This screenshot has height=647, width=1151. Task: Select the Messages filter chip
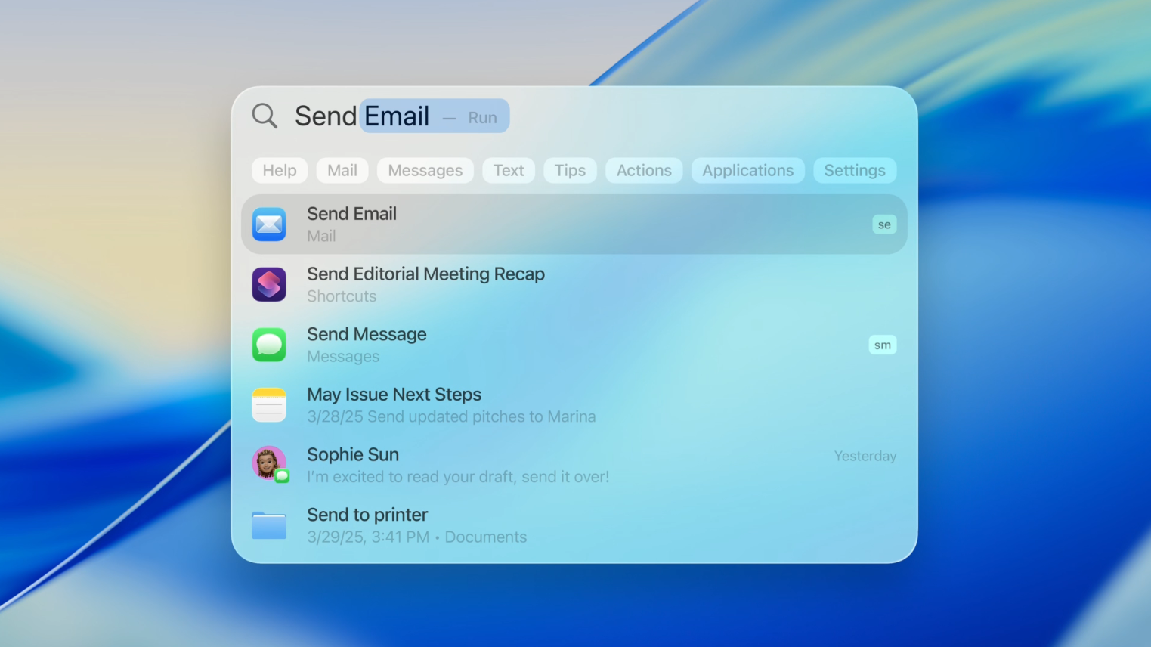425,171
